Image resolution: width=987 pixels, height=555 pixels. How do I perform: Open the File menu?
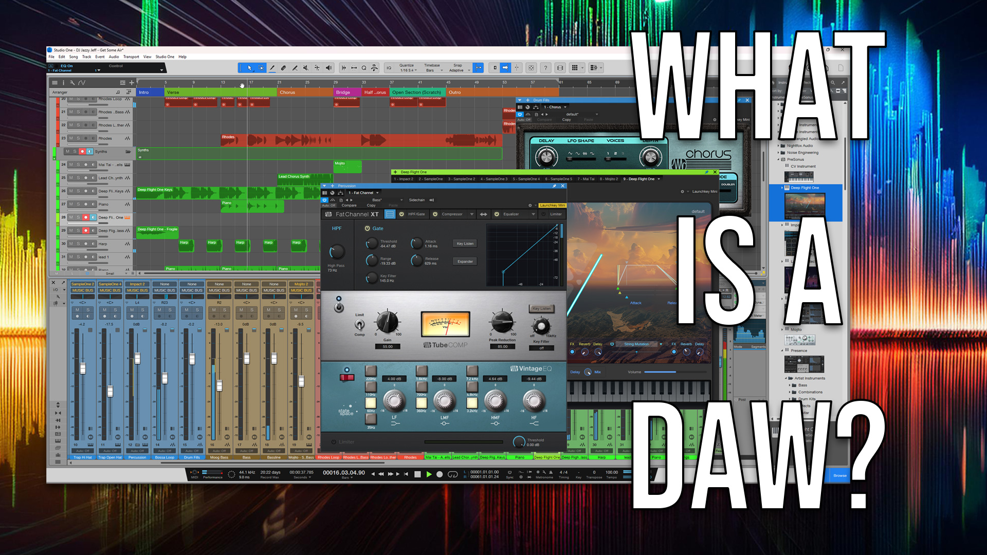click(x=51, y=57)
